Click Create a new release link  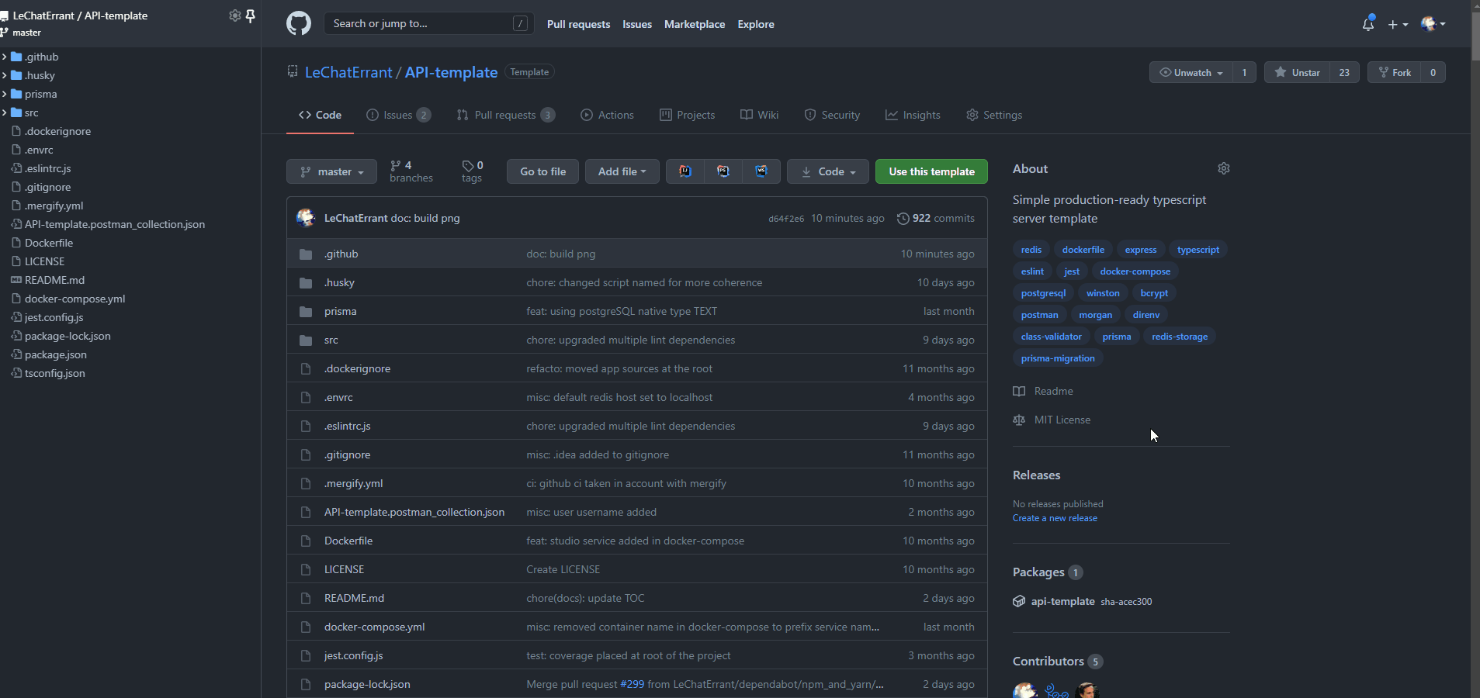pos(1055,518)
